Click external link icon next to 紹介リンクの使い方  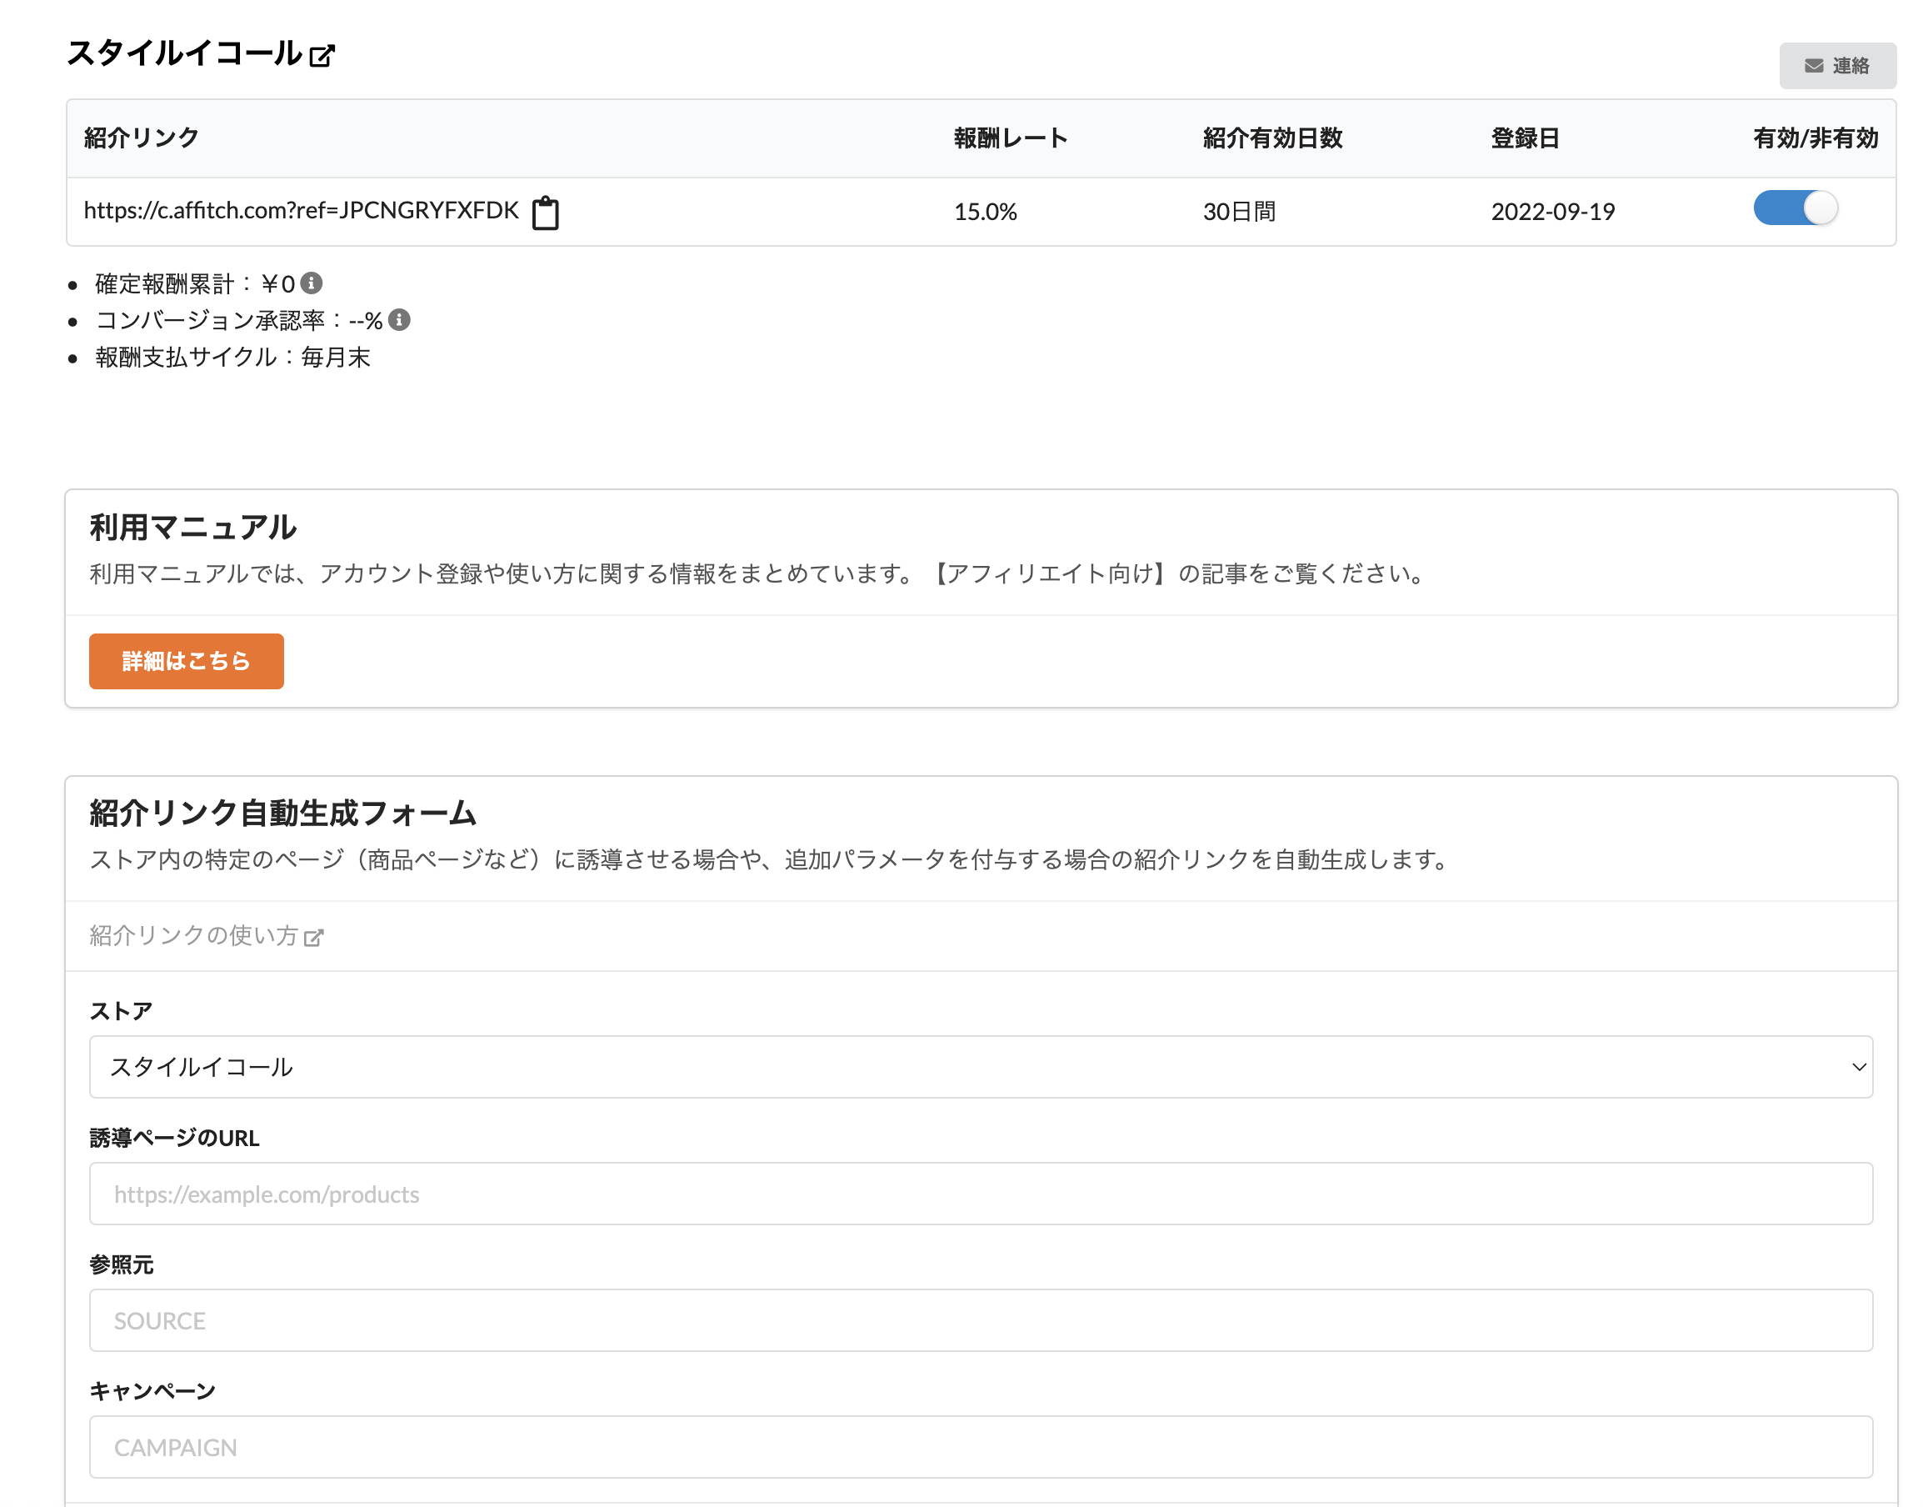314,937
